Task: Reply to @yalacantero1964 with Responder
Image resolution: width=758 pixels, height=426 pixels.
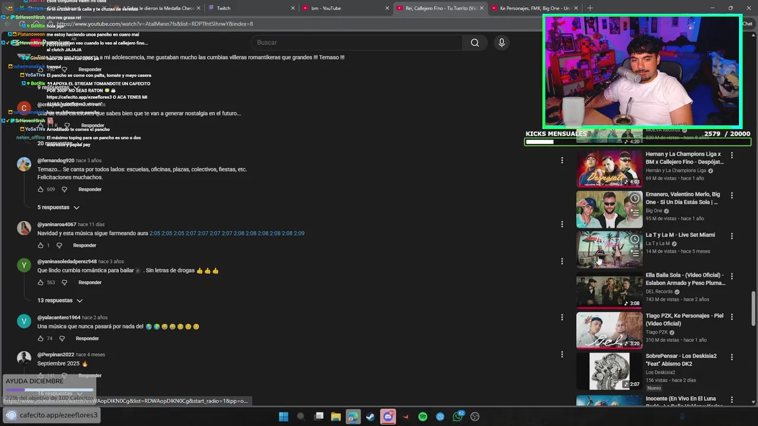Action: pos(87,338)
